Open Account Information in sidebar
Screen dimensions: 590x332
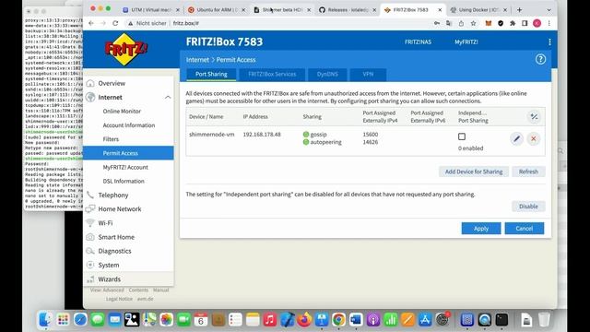click(x=128, y=125)
